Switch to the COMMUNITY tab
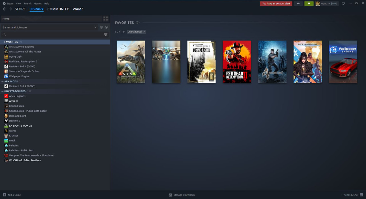 (58, 9)
